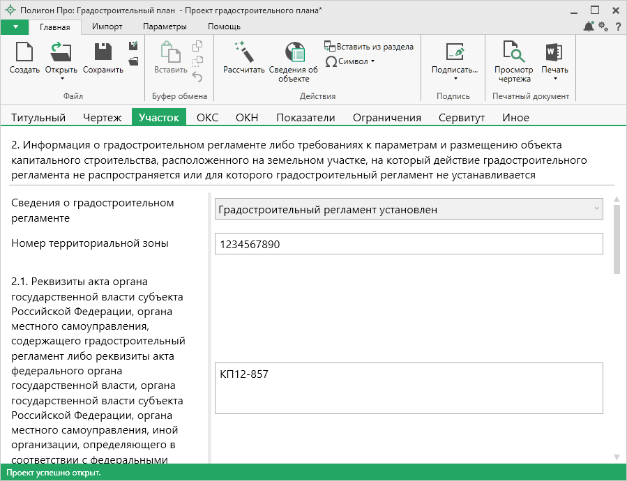Run Рассчитать with the magic wand icon
The width and height of the screenshot is (627, 481).
[243, 52]
